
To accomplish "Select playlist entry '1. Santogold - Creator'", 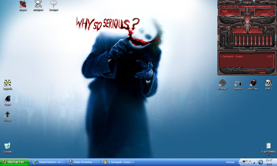I will coord(232,57).
